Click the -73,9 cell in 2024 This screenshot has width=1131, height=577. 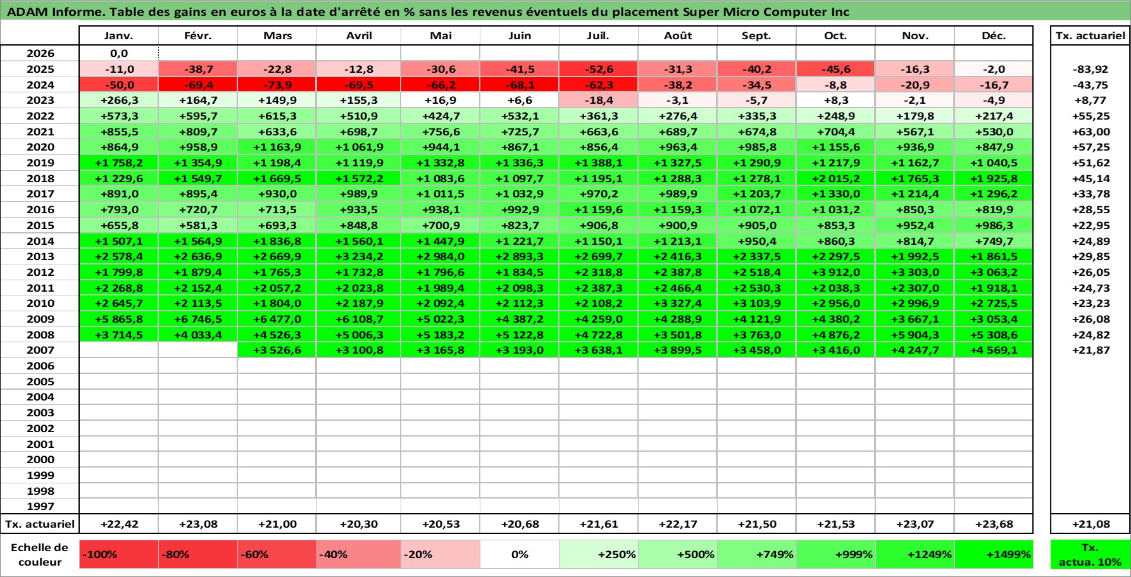click(x=277, y=85)
